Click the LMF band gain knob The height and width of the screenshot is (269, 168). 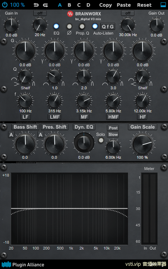click(x=55, y=51)
